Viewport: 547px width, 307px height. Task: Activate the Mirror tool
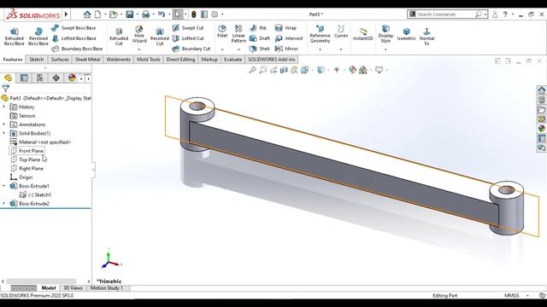[286, 49]
